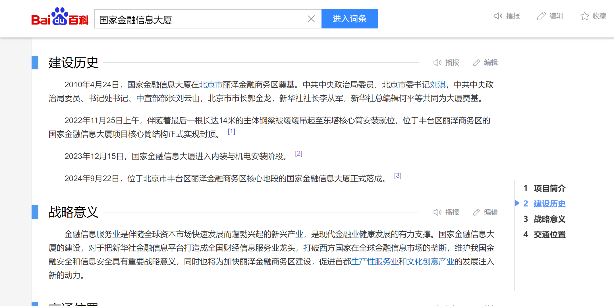The image size is (614, 306).
Task: Jump to 2 建设历史 in the sidebar contents
Action: click(544, 204)
